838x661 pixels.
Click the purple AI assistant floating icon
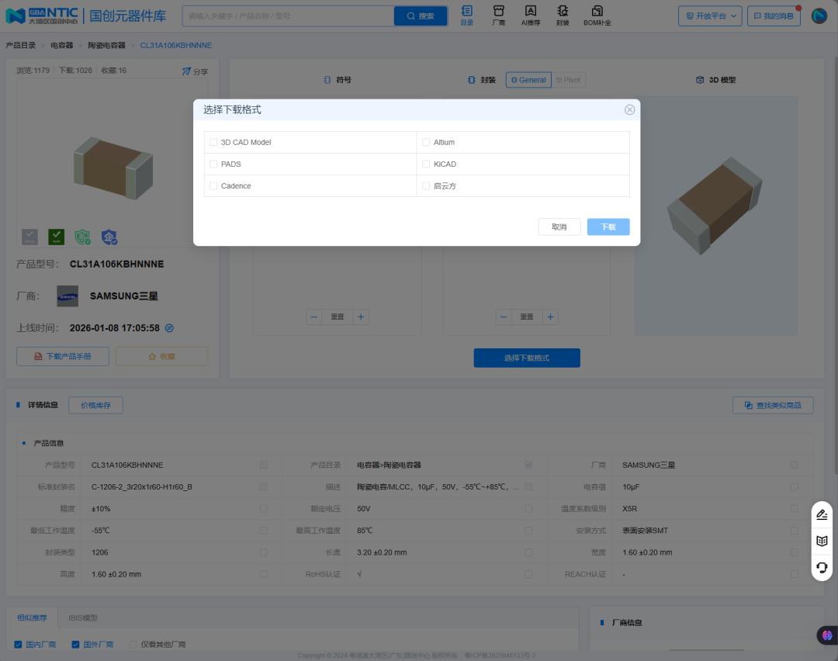827,635
